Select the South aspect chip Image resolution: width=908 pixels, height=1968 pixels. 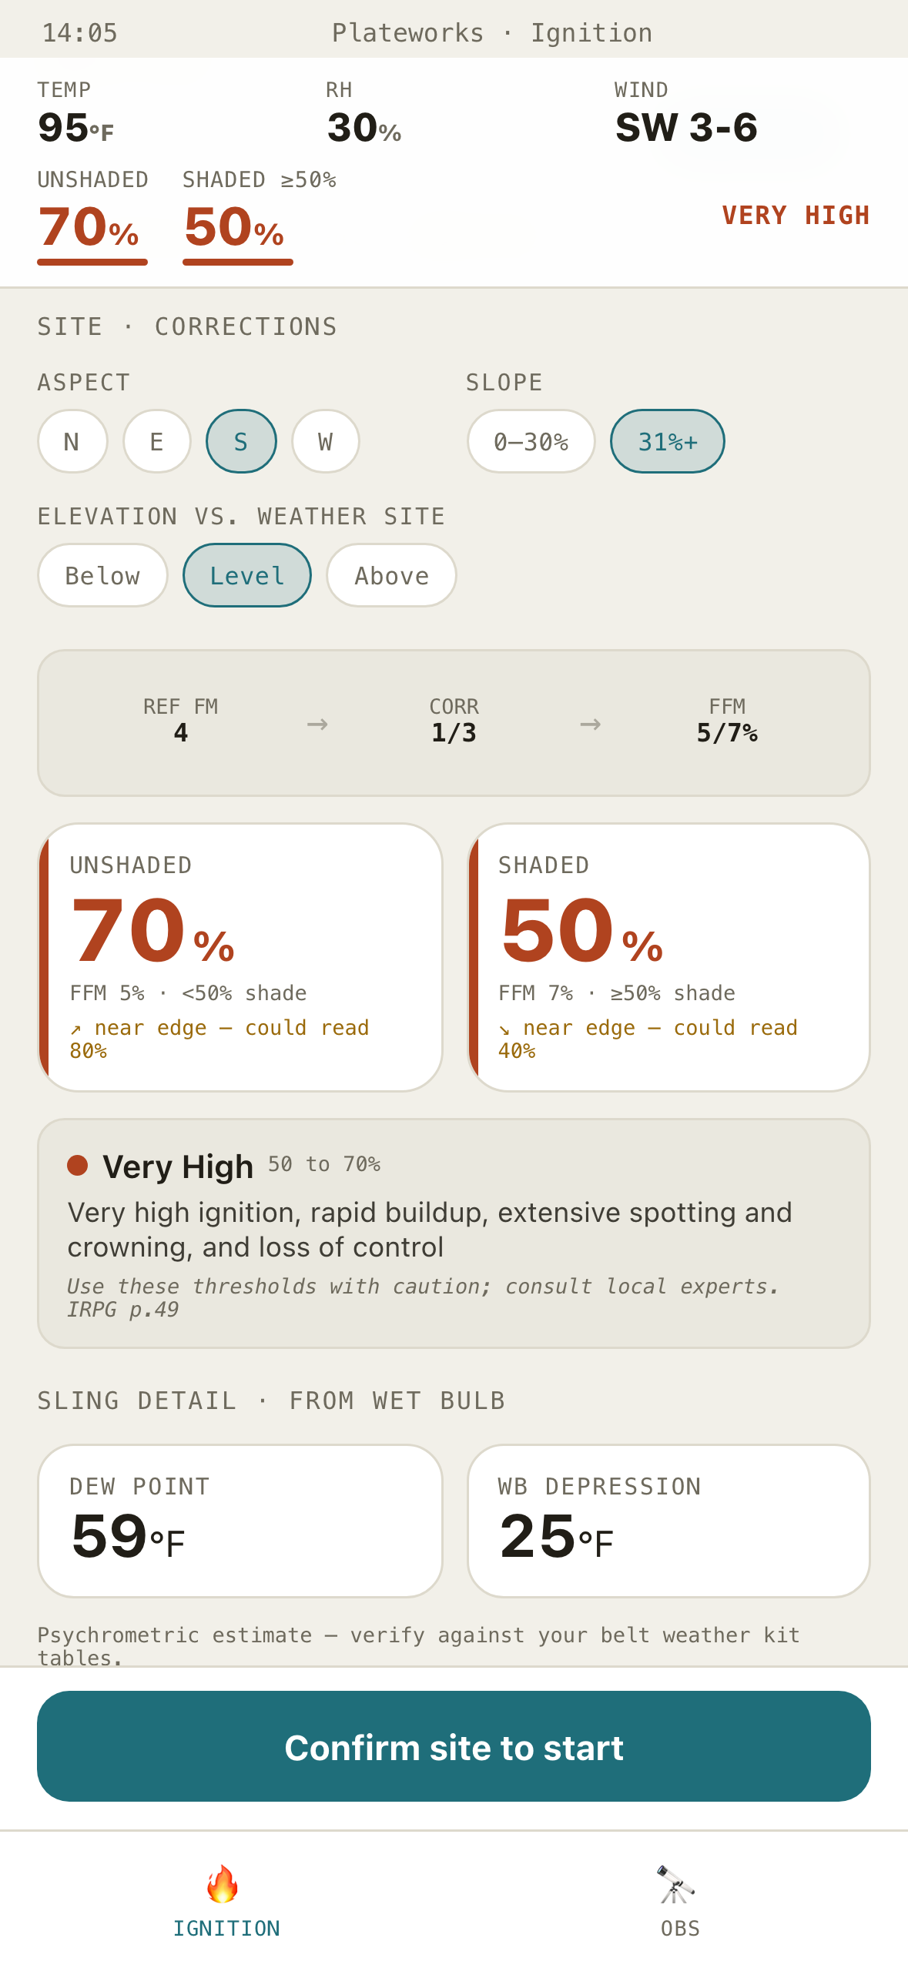(x=241, y=441)
